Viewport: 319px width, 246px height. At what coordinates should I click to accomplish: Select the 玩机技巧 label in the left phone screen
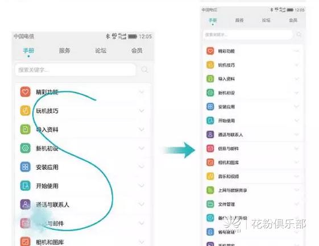point(47,111)
